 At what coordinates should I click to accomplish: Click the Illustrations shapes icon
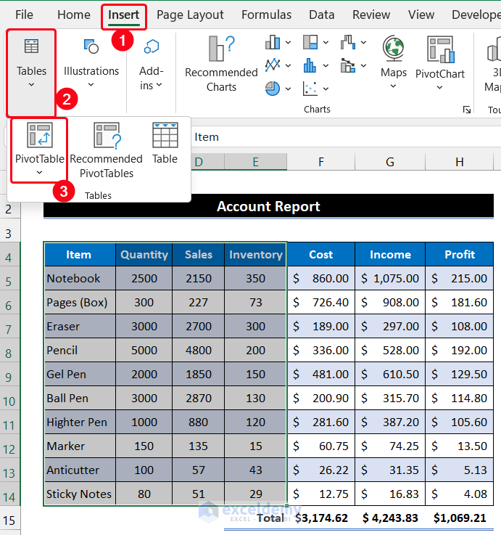point(91,46)
